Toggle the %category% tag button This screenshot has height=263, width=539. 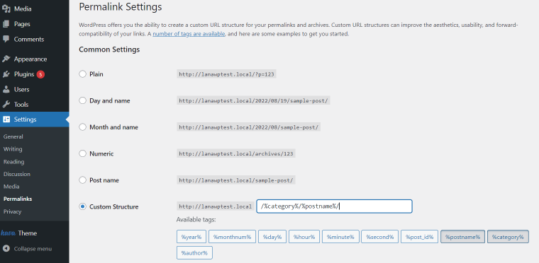tap(508, 237)
